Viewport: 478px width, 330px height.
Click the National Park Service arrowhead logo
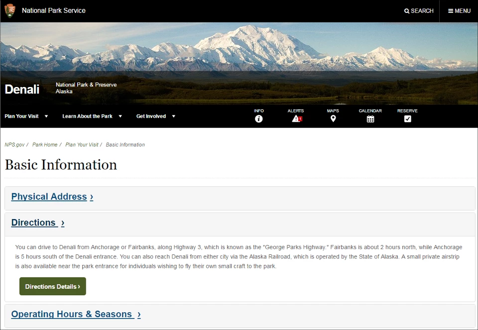(9, 10)
